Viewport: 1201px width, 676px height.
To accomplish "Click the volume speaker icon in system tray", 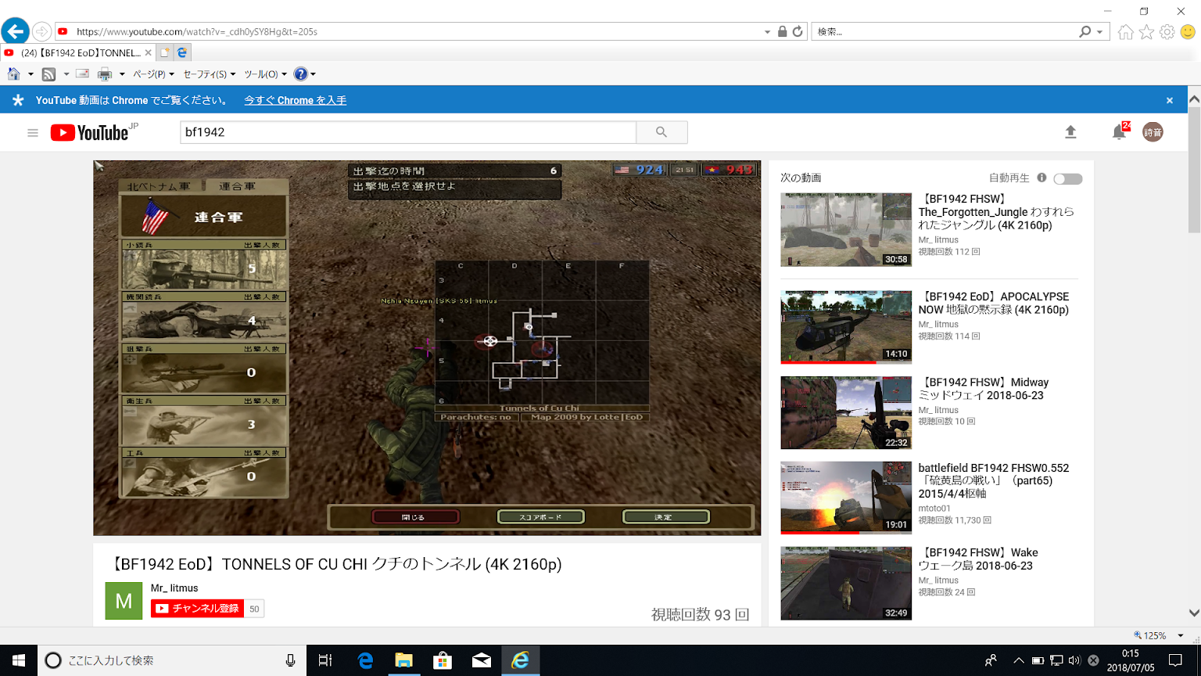I will point(1074,660).
